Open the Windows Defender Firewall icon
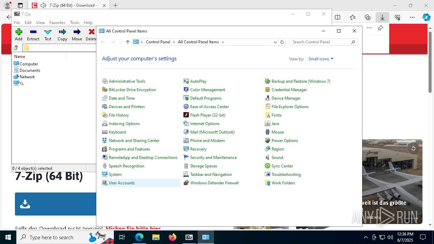This screenshot has height=244, width=434. pyautogui.click(x=186, y=183)
